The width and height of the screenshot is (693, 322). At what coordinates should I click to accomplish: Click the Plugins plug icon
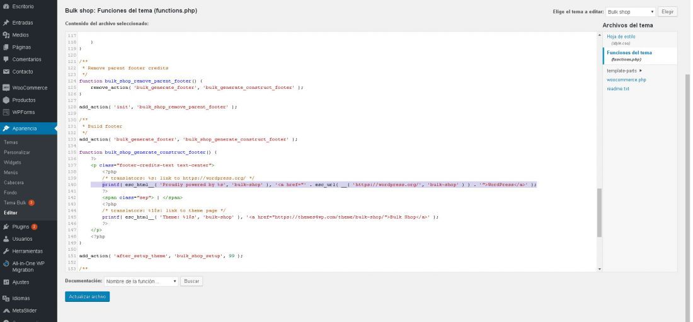coord(6,226)
